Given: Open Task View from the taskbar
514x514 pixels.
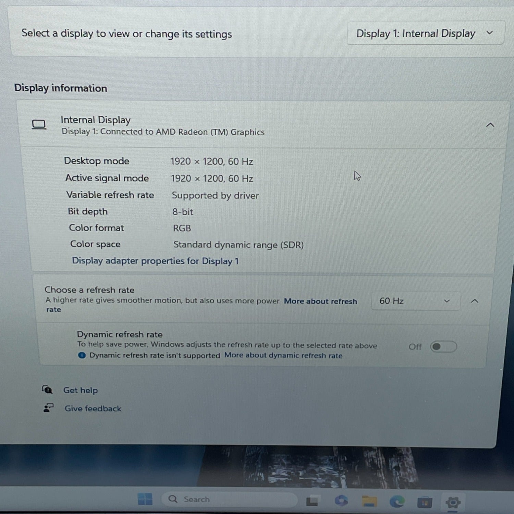Looking at the screenshot, I should pyautogui.click(x=312, y=501).
